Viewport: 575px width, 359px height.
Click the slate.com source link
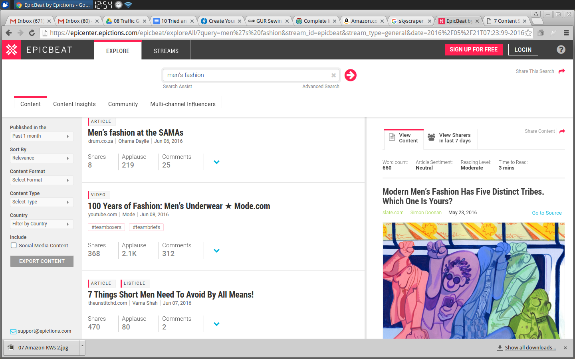(393, 213)
